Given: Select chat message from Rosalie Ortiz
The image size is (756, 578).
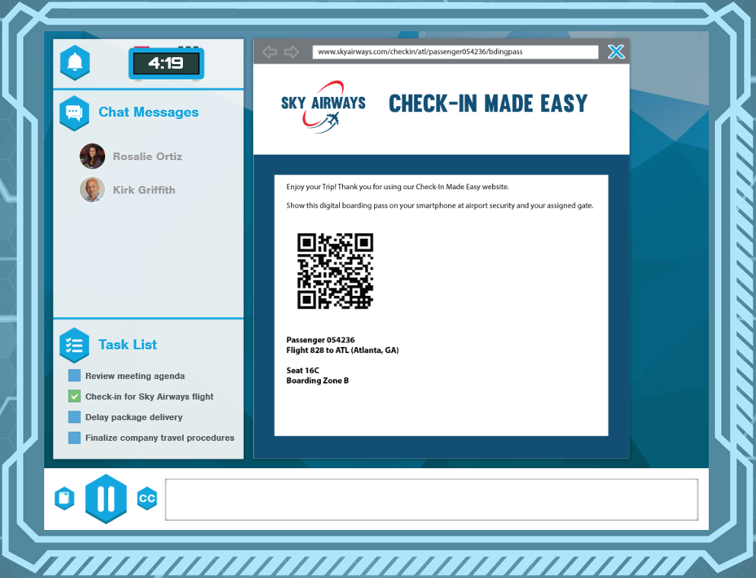Looking at the screenshot, I should pos(147,156).
